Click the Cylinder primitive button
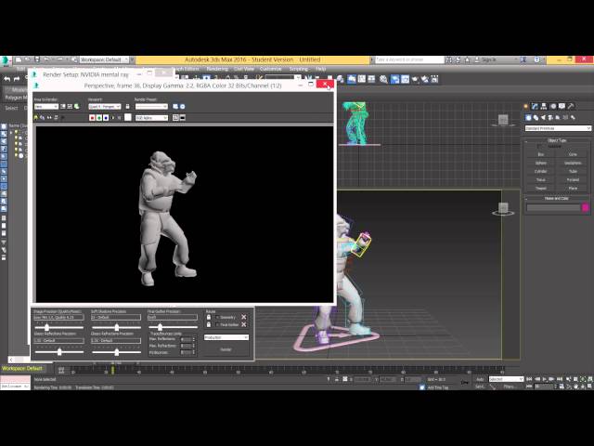Image resolution: width=594 pixels, height=446 pixels. (x=540, y=171)
